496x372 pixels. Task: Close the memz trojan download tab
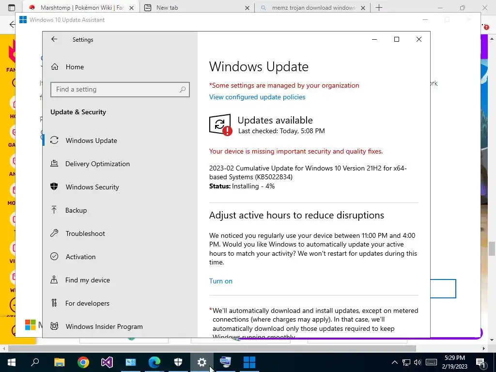point(363,8)
